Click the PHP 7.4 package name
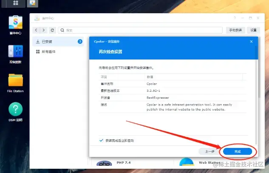The image size is (269, 173). coord(124,162)
